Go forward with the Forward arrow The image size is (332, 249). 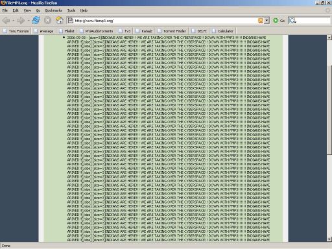(x=21, y=21)
